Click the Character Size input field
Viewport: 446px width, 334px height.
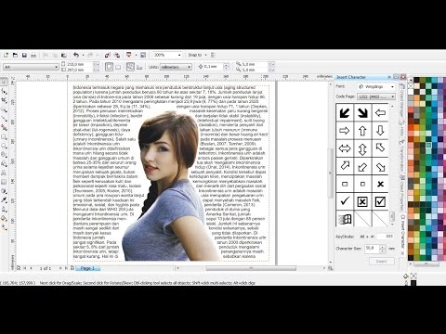click(372, 249)
